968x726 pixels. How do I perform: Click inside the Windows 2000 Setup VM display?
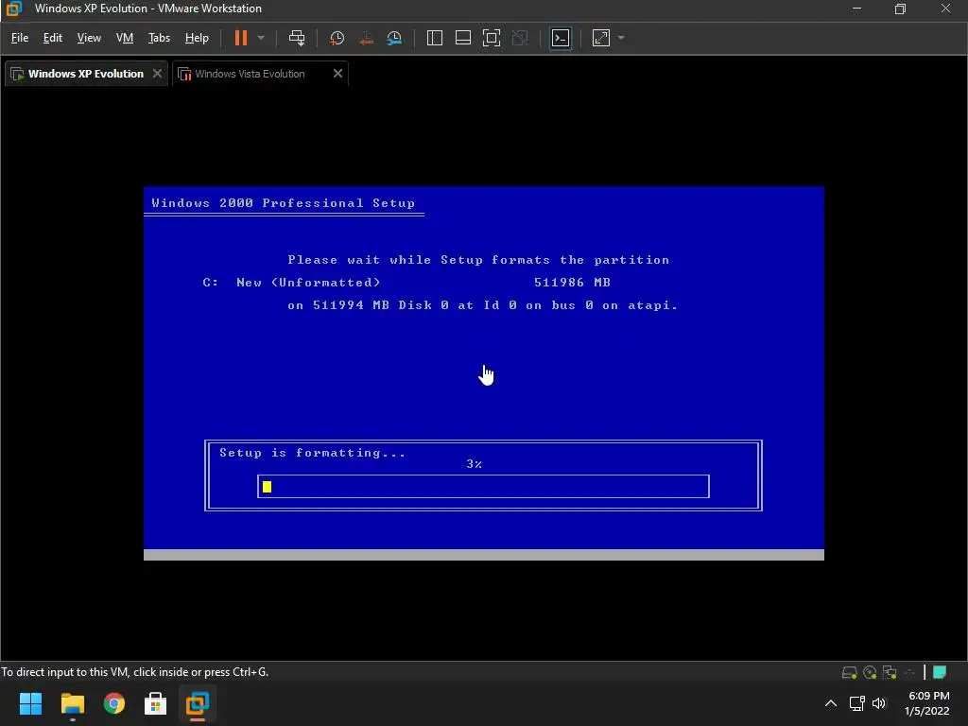(484, 373)
